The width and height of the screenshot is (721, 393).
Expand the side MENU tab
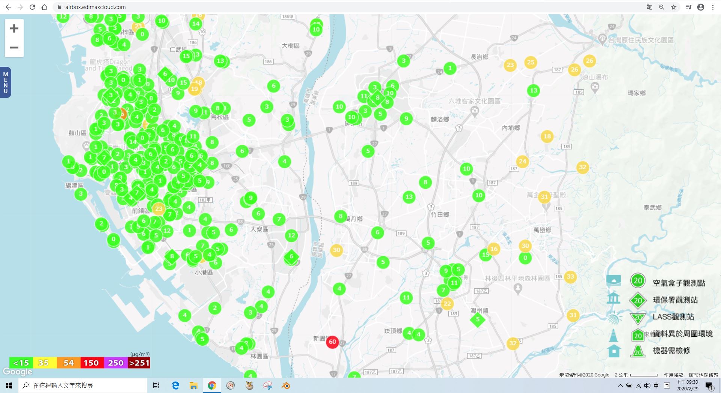[5, 83]
